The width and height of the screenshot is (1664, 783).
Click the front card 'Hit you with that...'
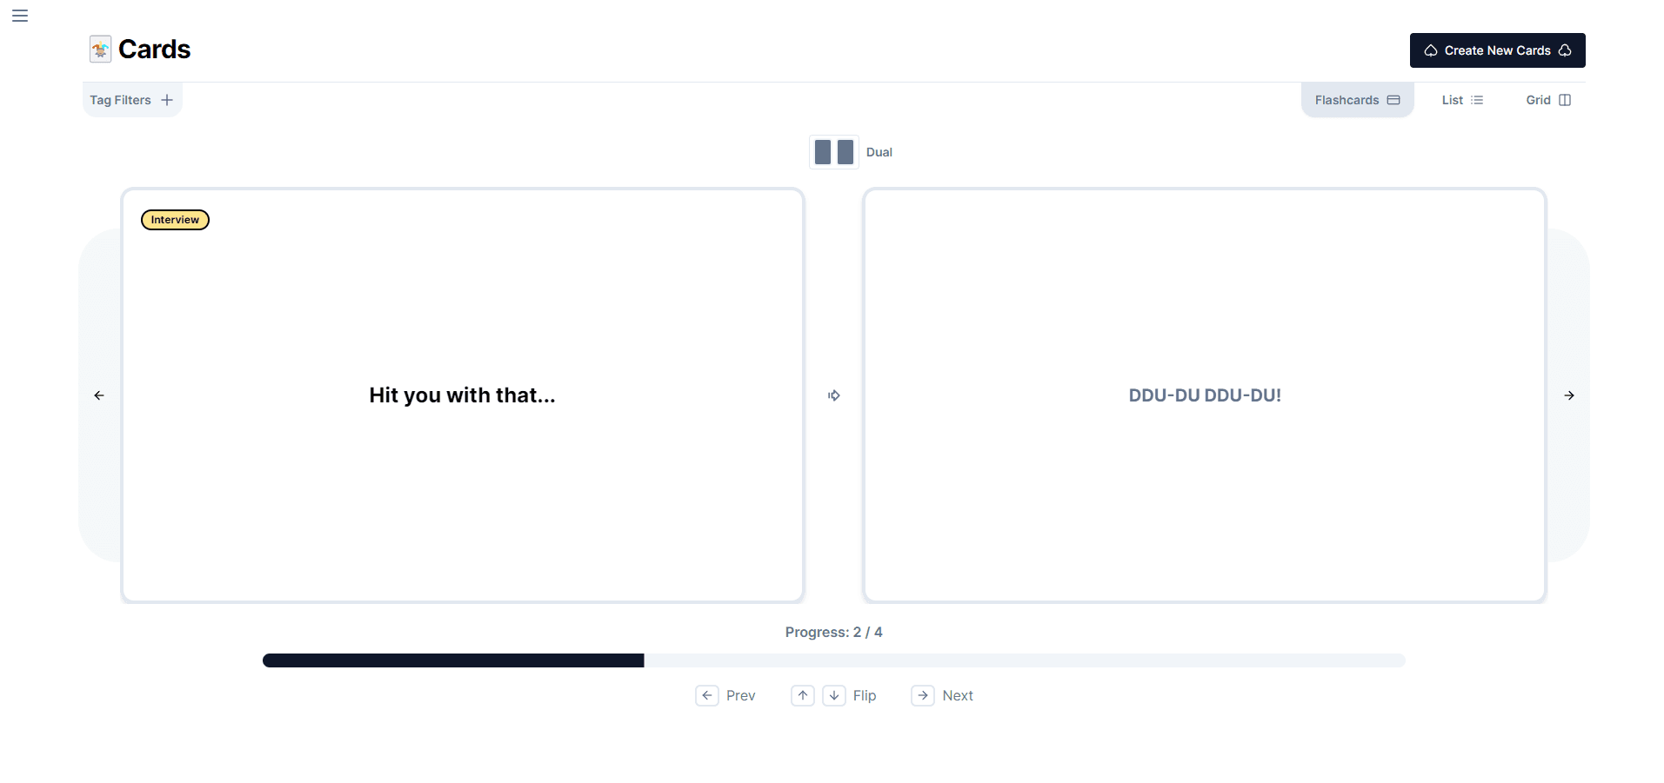point(463,395)
